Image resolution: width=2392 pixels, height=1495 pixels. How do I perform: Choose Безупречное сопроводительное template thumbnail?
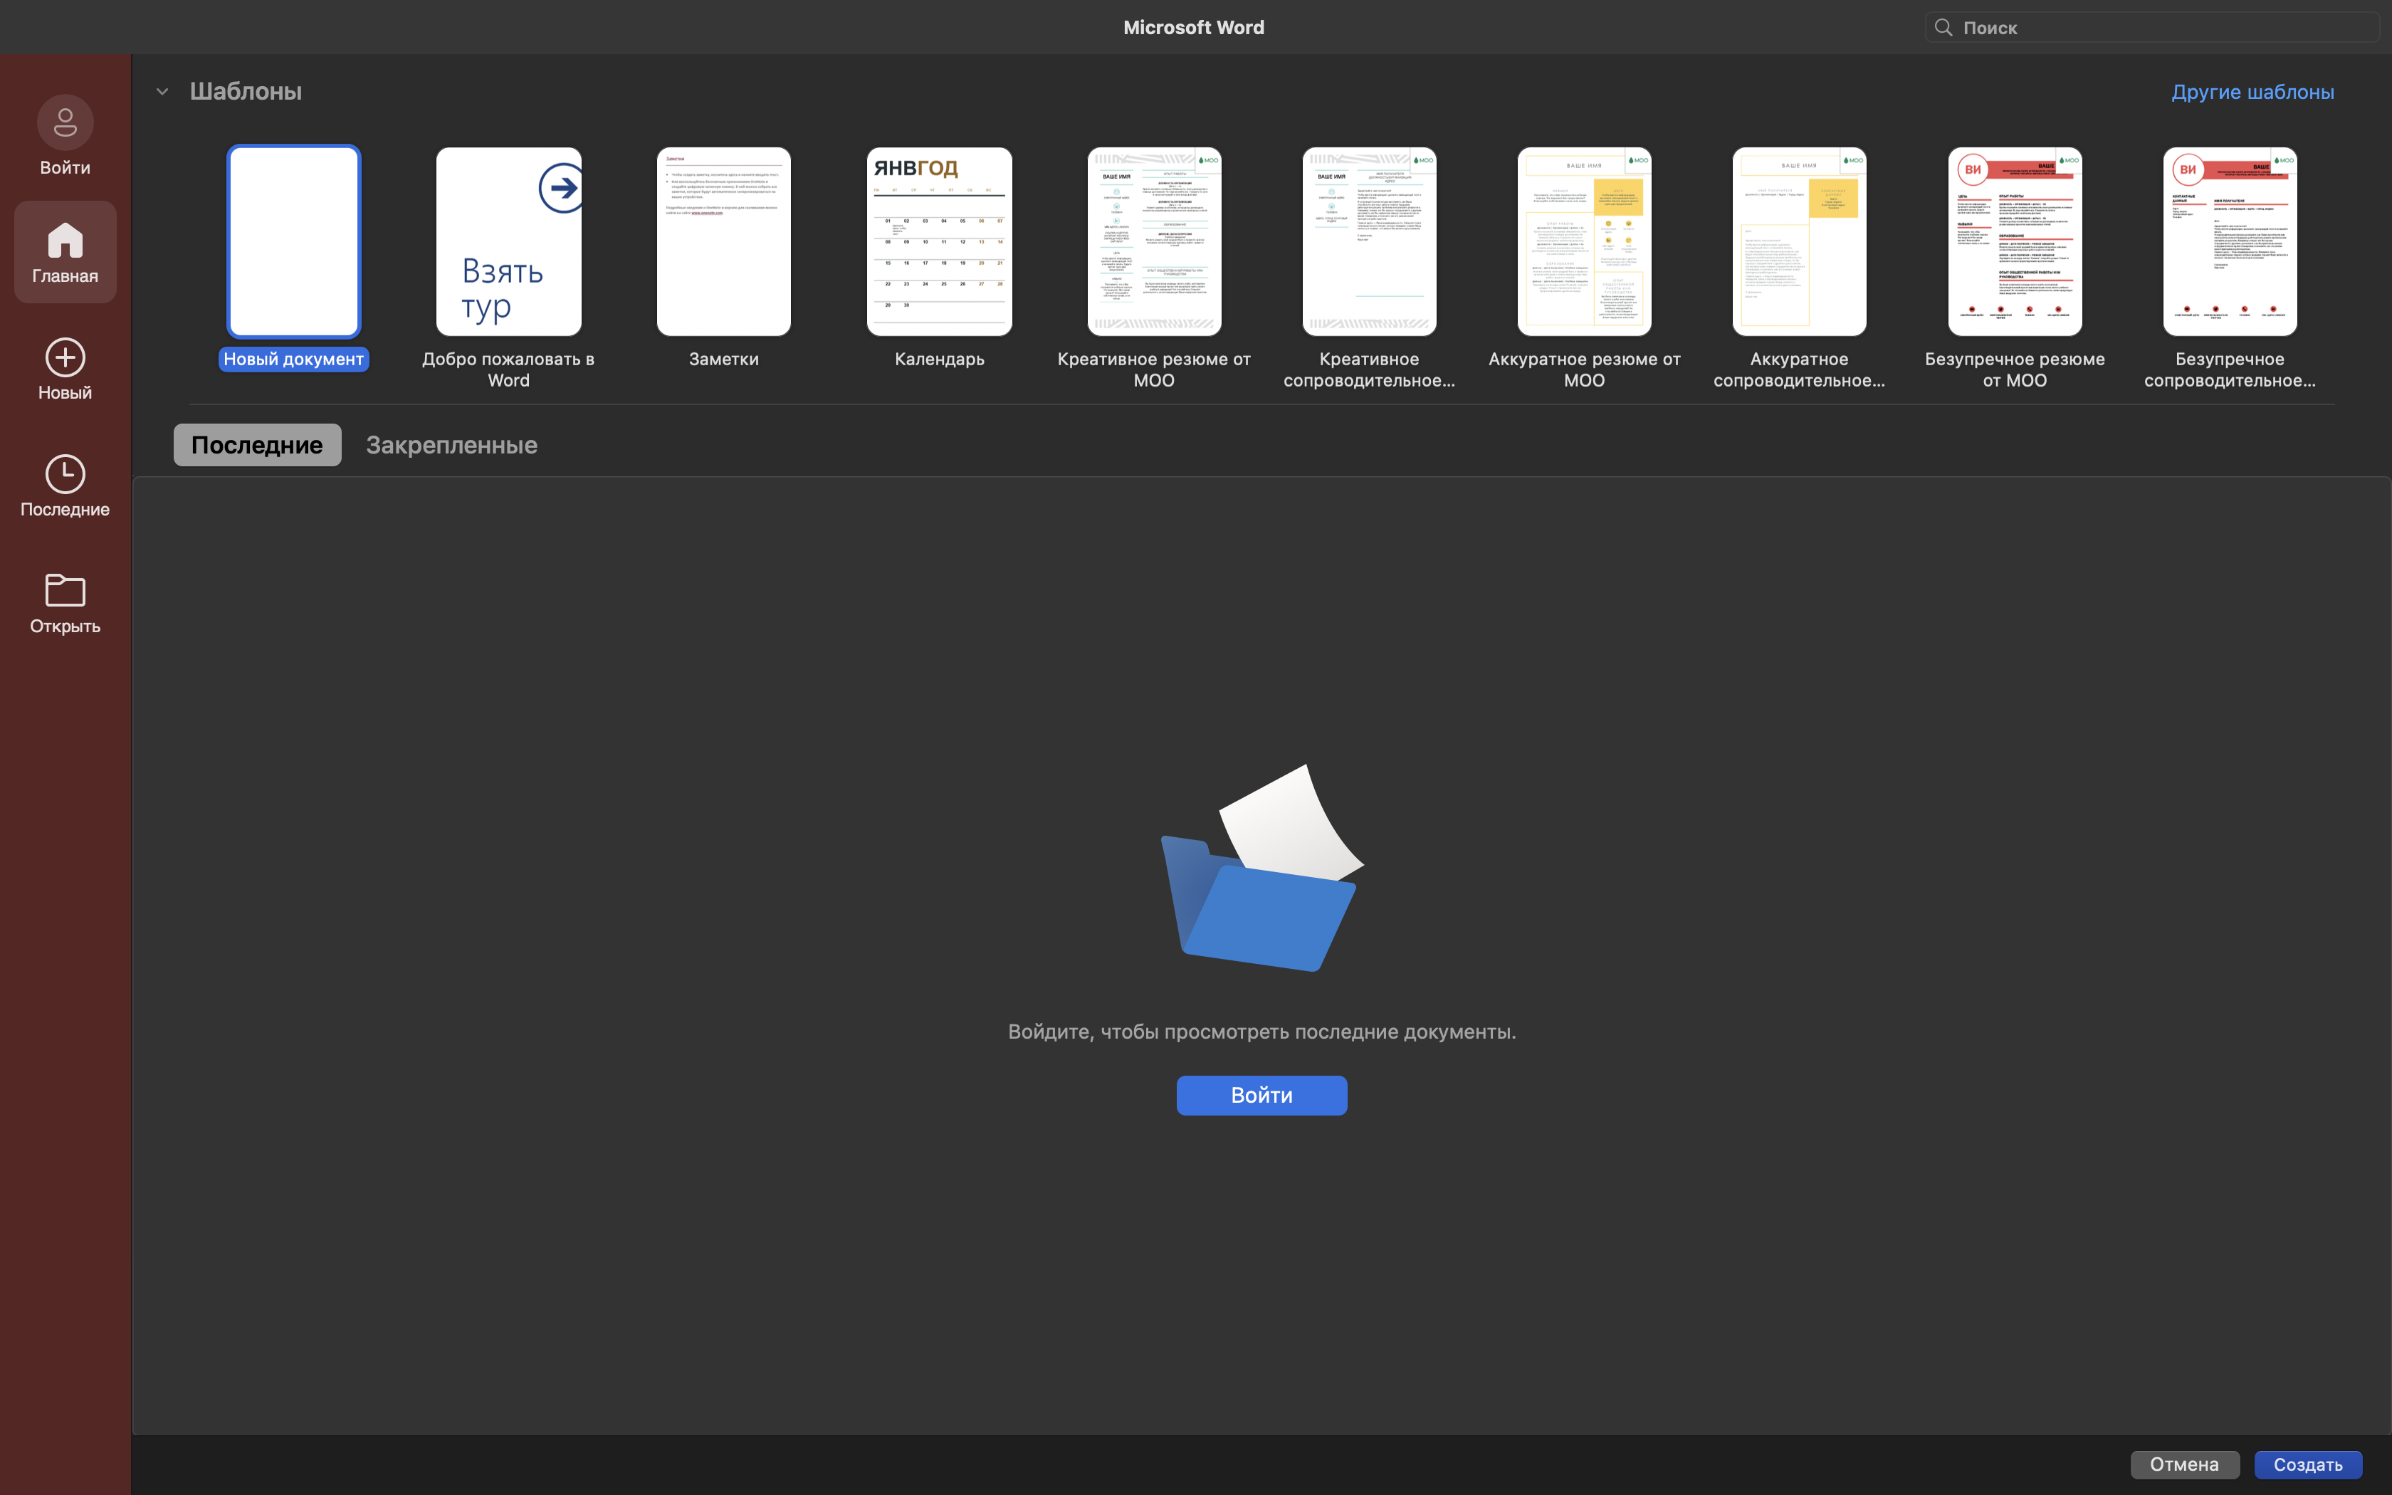coord(2230,241)
